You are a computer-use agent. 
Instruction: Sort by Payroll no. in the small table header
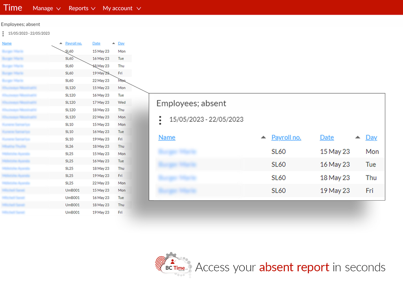click(74, 43)
